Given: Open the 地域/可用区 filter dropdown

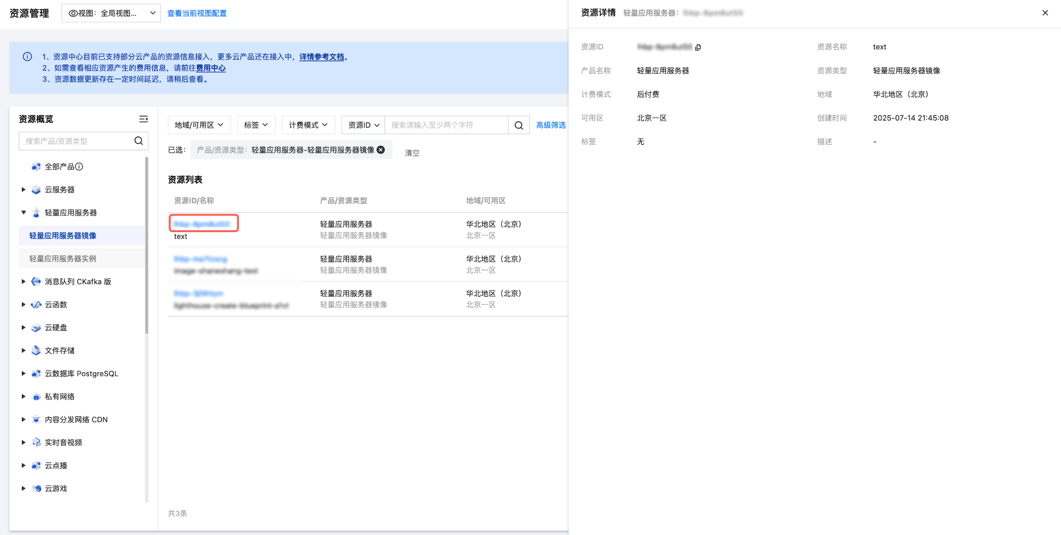Looking at the screenshot, I should [x=199, y=125].
